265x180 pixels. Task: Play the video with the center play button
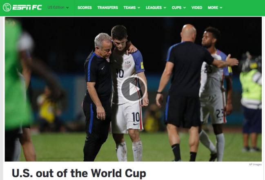[134, 89]
